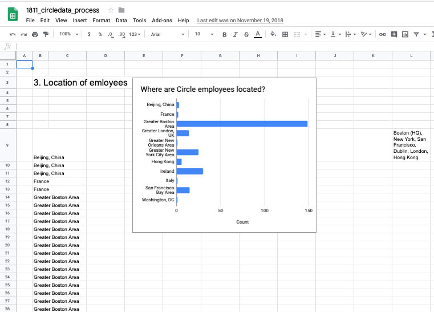This screenshot has width=434, height=312.
Task: Click the Insert chart icon
Action: point(405,34)
